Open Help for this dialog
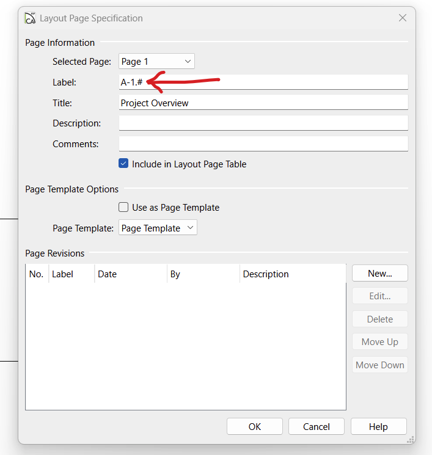The image size is (432, 455). click(379, 426)
